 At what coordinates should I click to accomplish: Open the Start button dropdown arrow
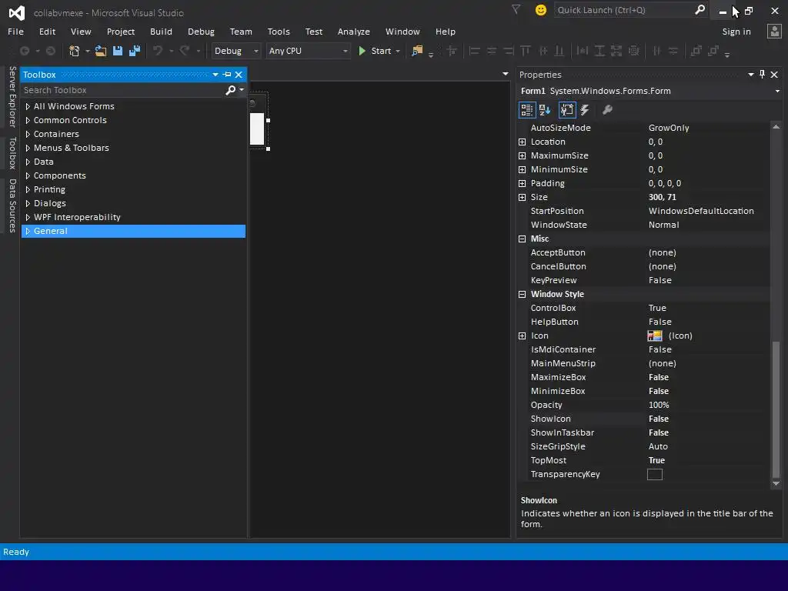(x=398, y=51)
